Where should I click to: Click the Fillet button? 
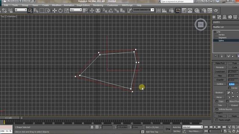220,76
